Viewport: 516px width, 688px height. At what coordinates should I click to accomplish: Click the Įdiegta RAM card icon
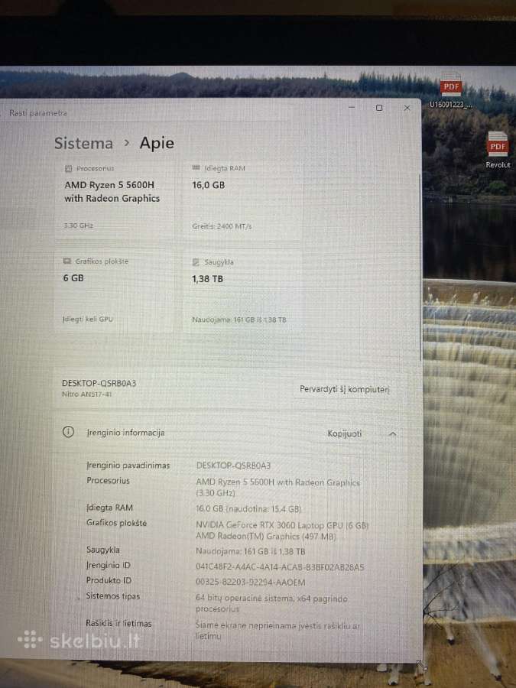196,168
